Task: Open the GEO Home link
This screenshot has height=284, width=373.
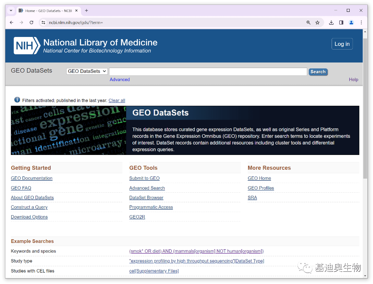Action: point(259,178)
